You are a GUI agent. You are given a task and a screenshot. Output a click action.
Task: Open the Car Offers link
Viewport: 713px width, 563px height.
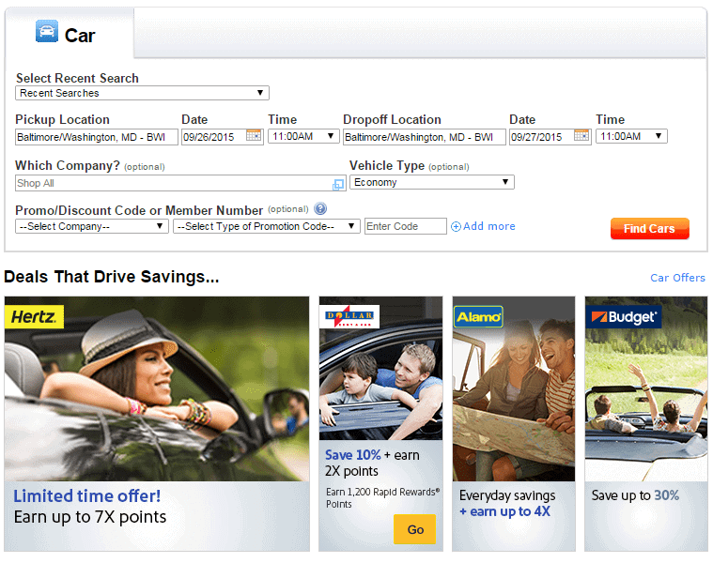pyautogui.click(x=677, y=278)
